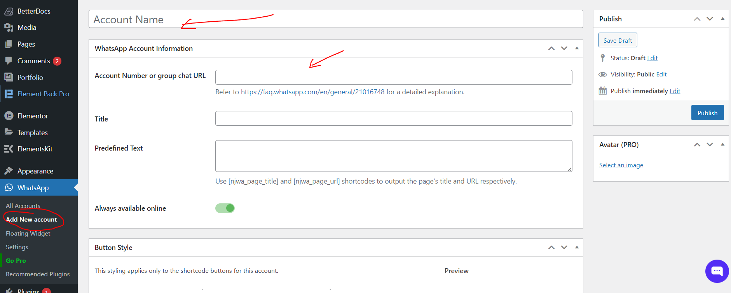Image resolution: width=731 pixels, height=293 pixels.
Task: Click the WhatsApp logo icon in sidebar
Action: point(9,187)
